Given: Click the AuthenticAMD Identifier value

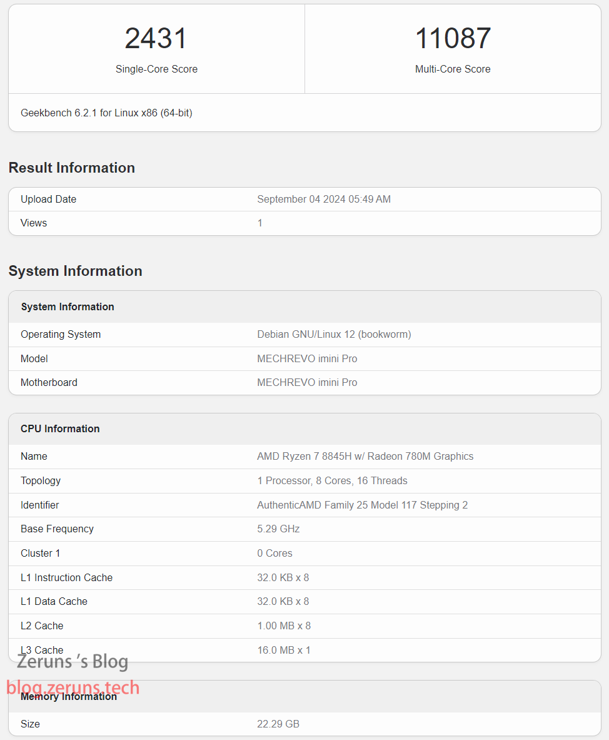Looking at the screenshot, I should coord(362,505).
